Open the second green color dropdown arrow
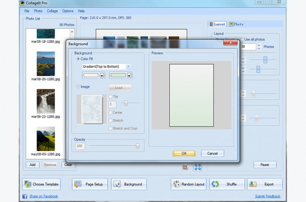 pyautogui.click(x=129, y=75)
